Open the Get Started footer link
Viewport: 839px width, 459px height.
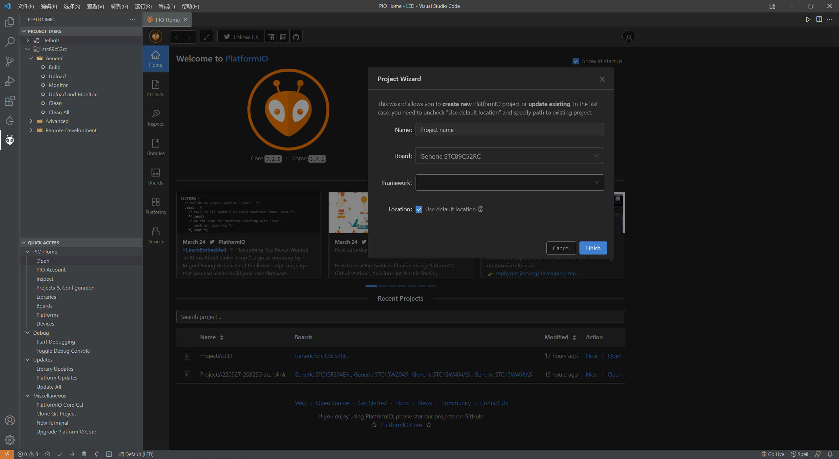pos(372,403)
